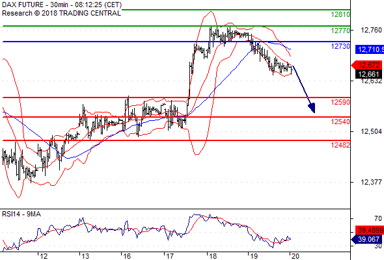
Task: Select the 12770 green resistance label
Action: [340, 31]
